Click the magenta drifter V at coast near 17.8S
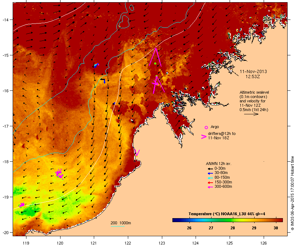 (137, 153)
